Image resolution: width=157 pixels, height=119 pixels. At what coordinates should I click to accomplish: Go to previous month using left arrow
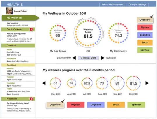click(x=74, y=58)
